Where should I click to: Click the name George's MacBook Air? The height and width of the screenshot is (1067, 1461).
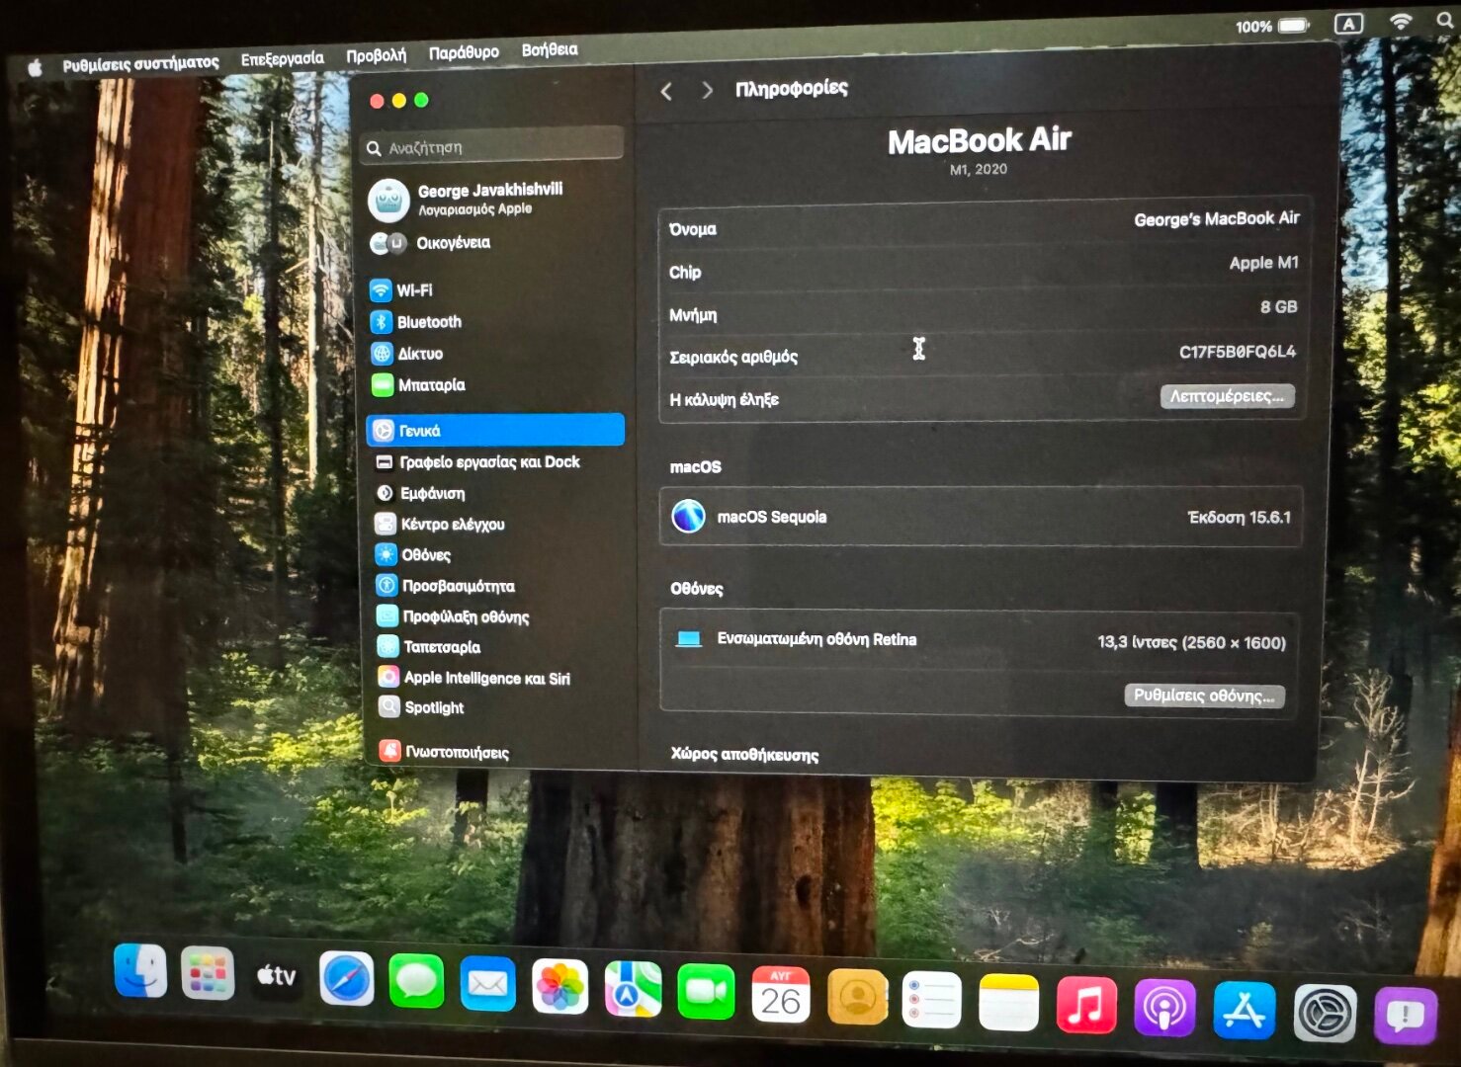1216,218
